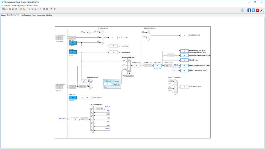Switch to the Configuration tab
Screen dimensions: 265x149
click(26, 15)
